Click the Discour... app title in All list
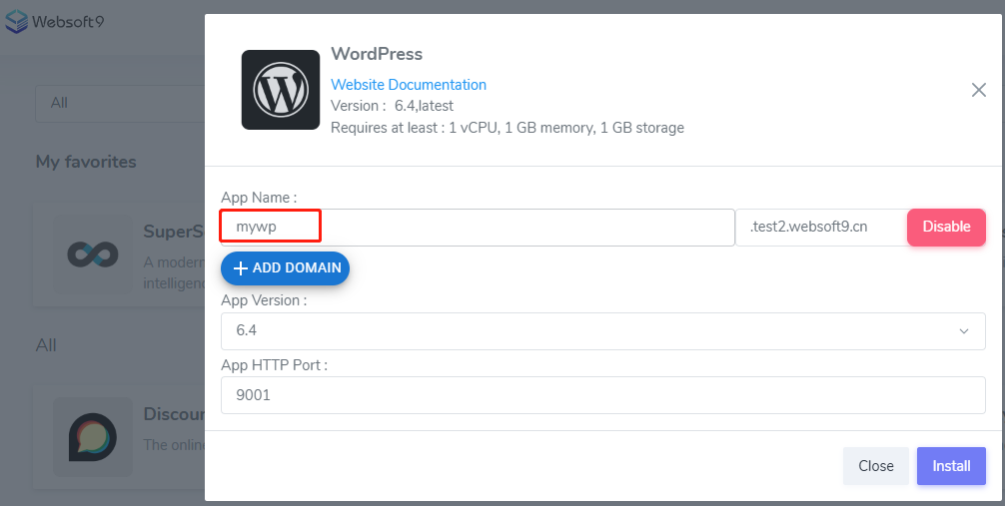This screenshot has height=506, width=1005. point(174,414)
